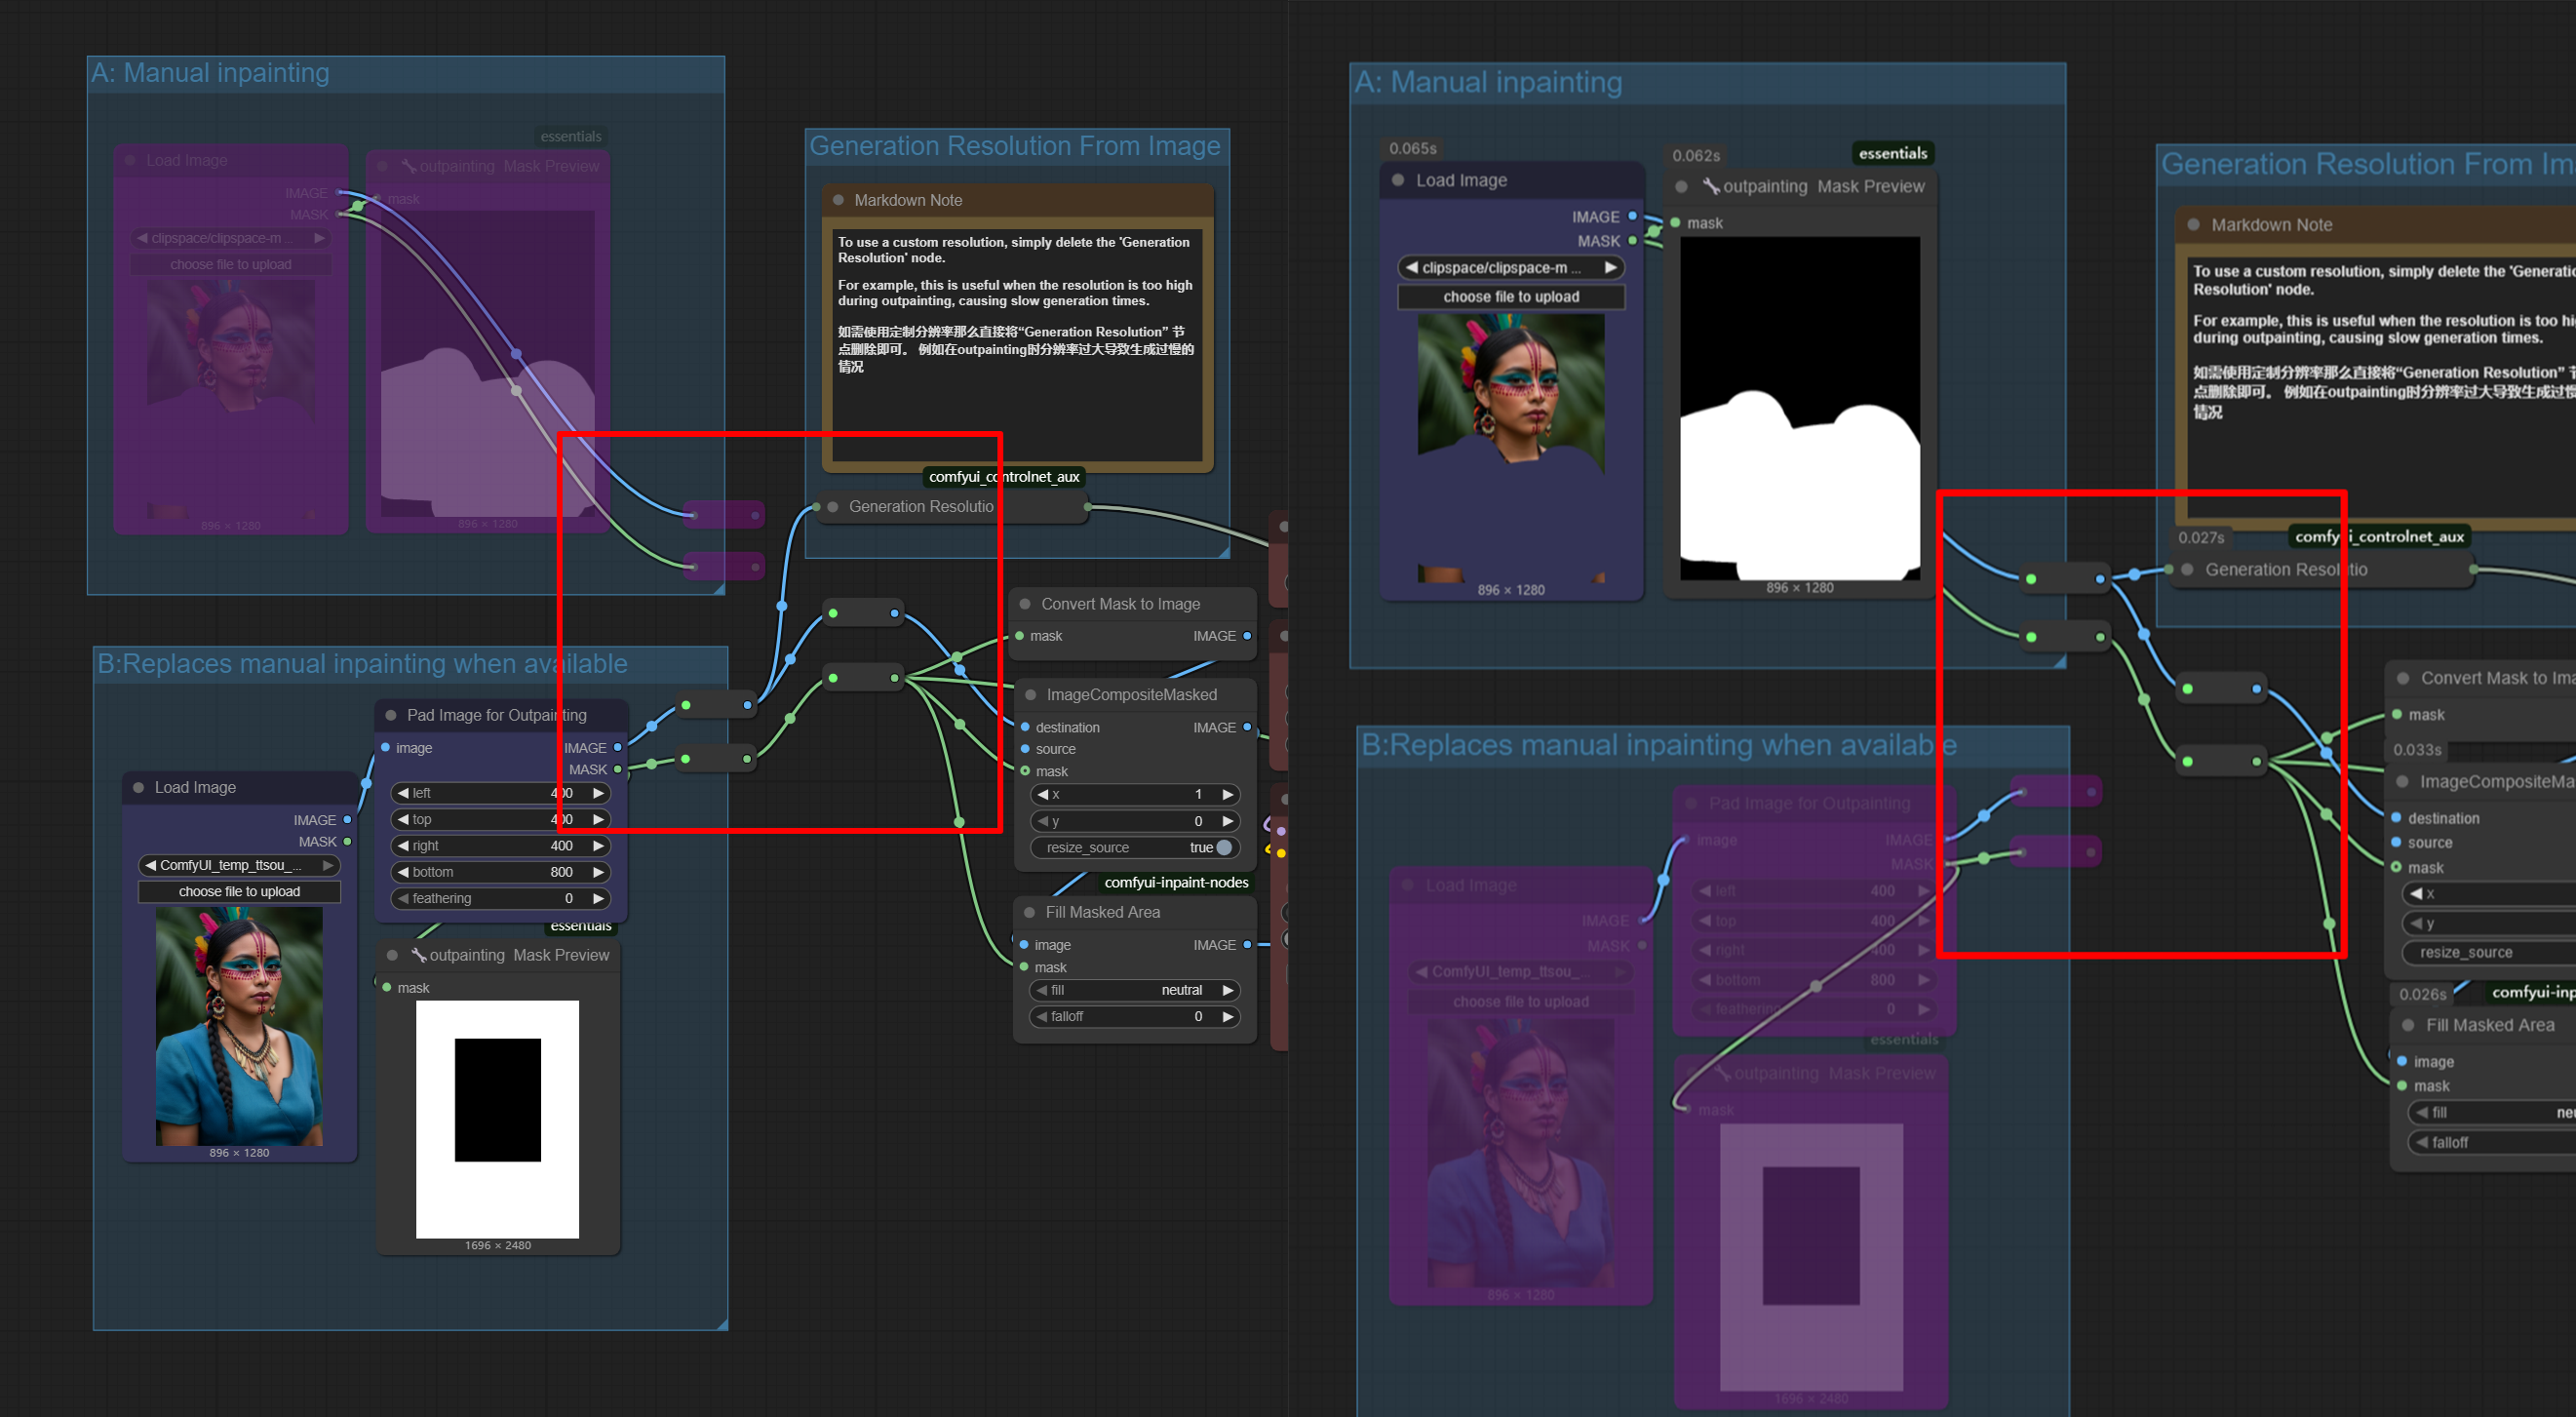Click the MASK output port of the active Pad Image for Outpainting node
This screenshot has height=1417, width=2576.
coord(617,770)
